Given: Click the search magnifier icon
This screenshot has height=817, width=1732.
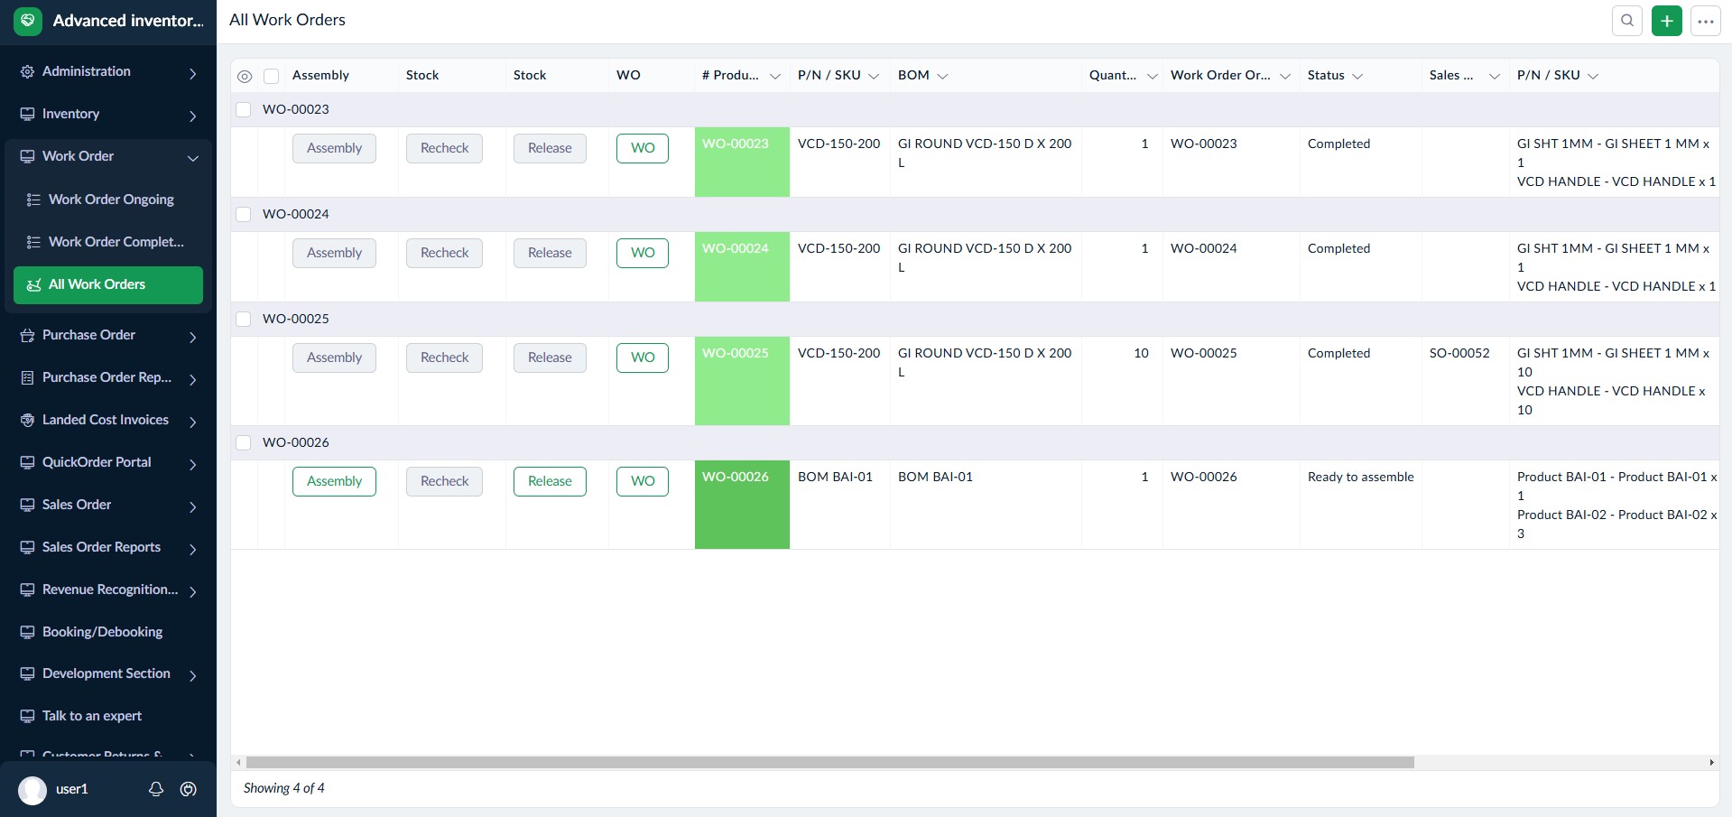Looking at the screenshot, I should pos(1626,21).
